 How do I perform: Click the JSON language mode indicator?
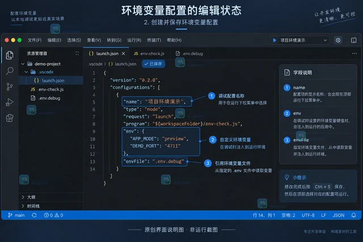pos(339,215)
